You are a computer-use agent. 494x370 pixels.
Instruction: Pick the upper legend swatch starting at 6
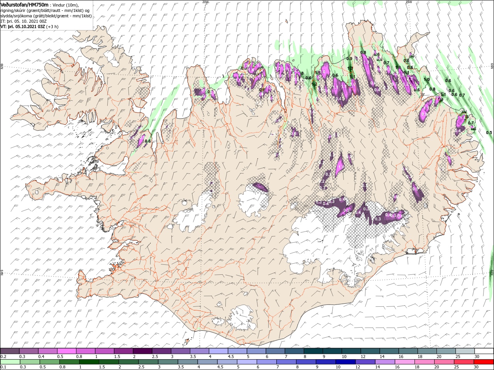coord(275,351)
